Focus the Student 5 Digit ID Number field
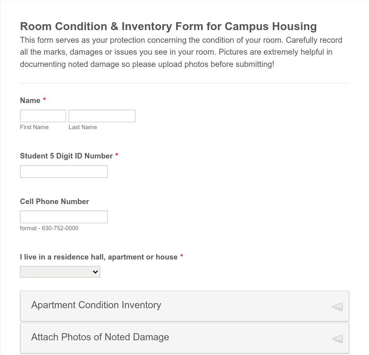Image resolution: width=369 pixels, height=355 pixels. [x=63, y=171]
